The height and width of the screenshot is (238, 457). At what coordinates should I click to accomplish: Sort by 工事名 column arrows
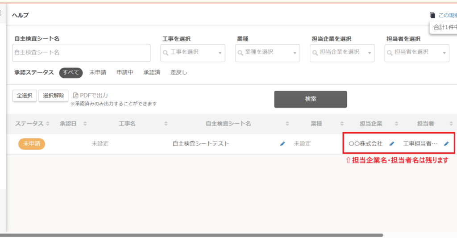166,124
